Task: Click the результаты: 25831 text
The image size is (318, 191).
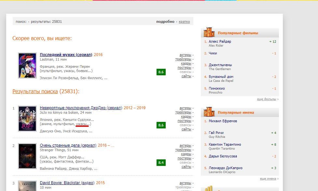Action: tap(46, 22)
